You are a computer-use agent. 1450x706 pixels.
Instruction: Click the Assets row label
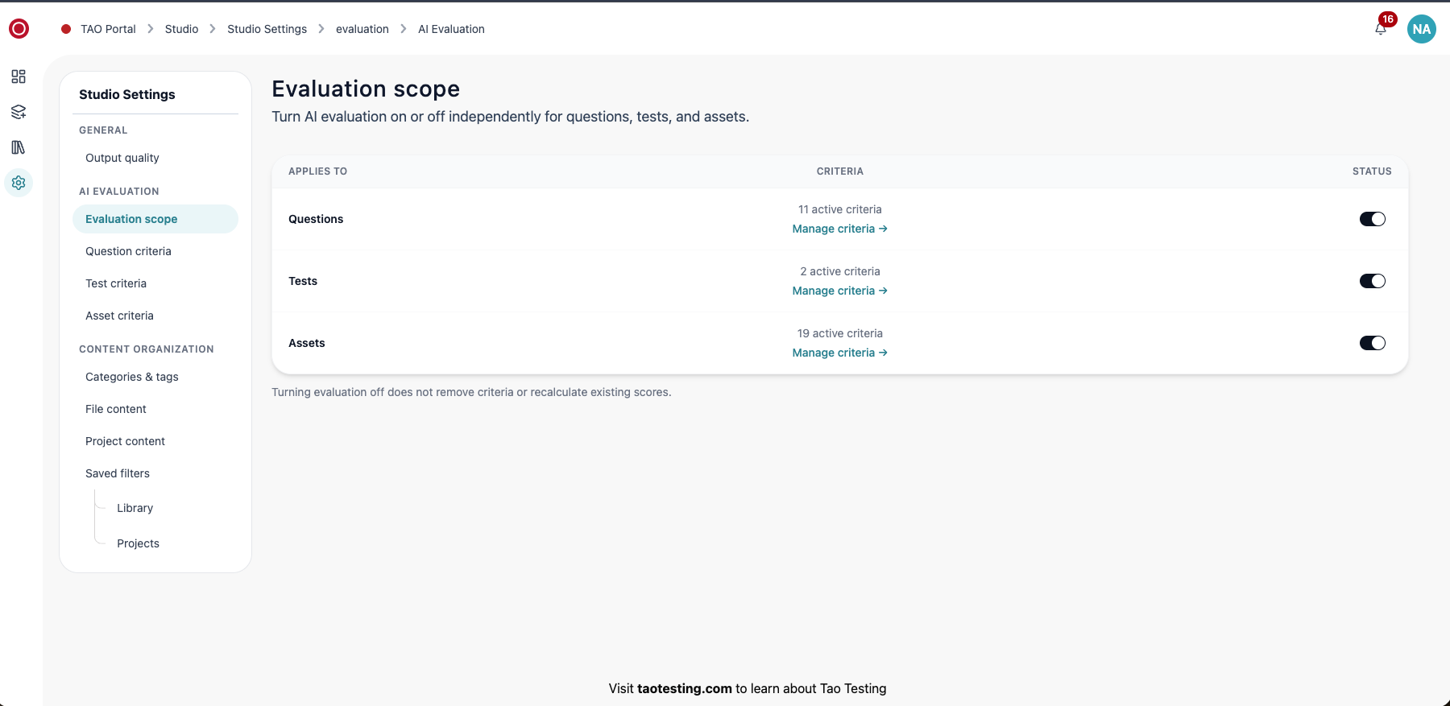click(x=307, y=343)
